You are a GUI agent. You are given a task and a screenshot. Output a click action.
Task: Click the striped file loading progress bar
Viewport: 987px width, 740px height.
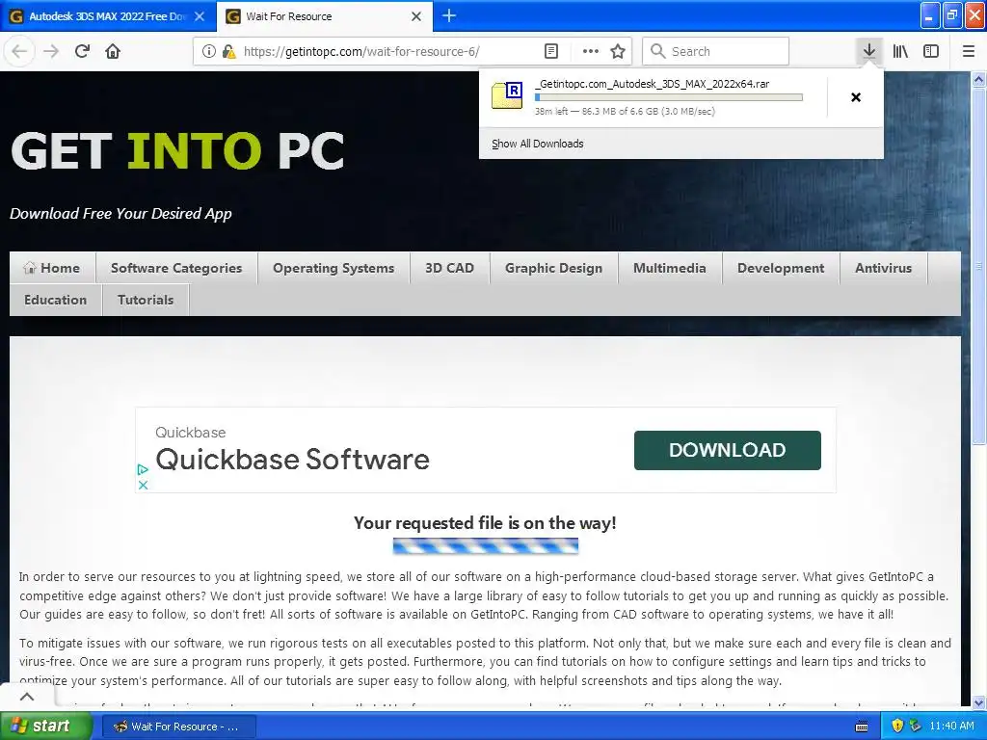coord(486,545)
